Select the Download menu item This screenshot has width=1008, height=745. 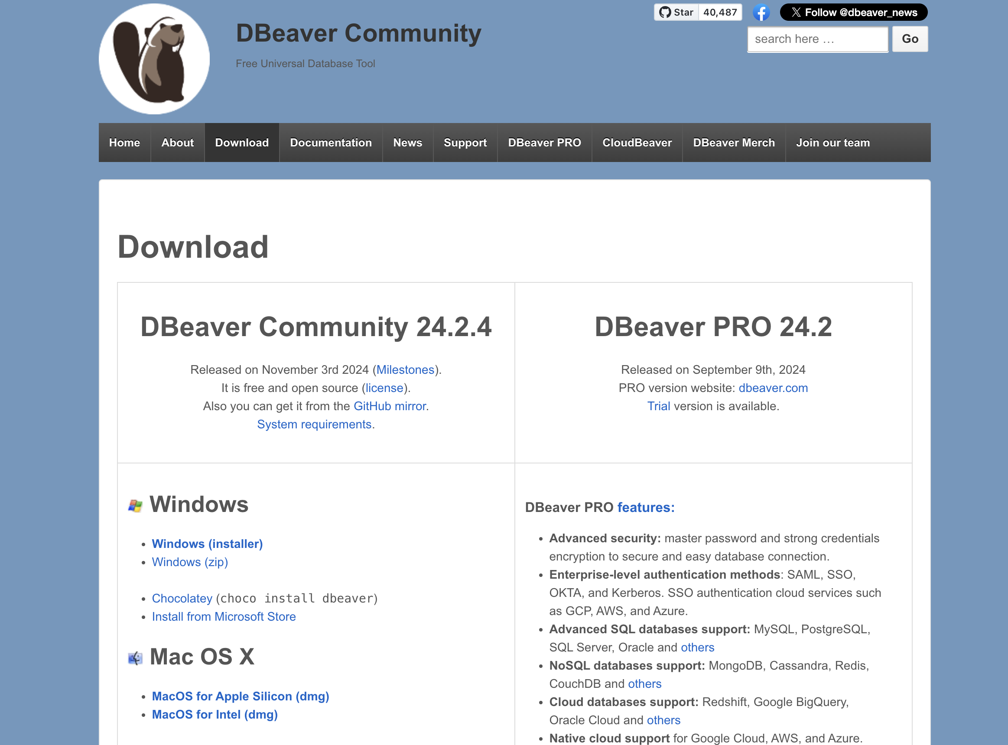tap(242, 143)
